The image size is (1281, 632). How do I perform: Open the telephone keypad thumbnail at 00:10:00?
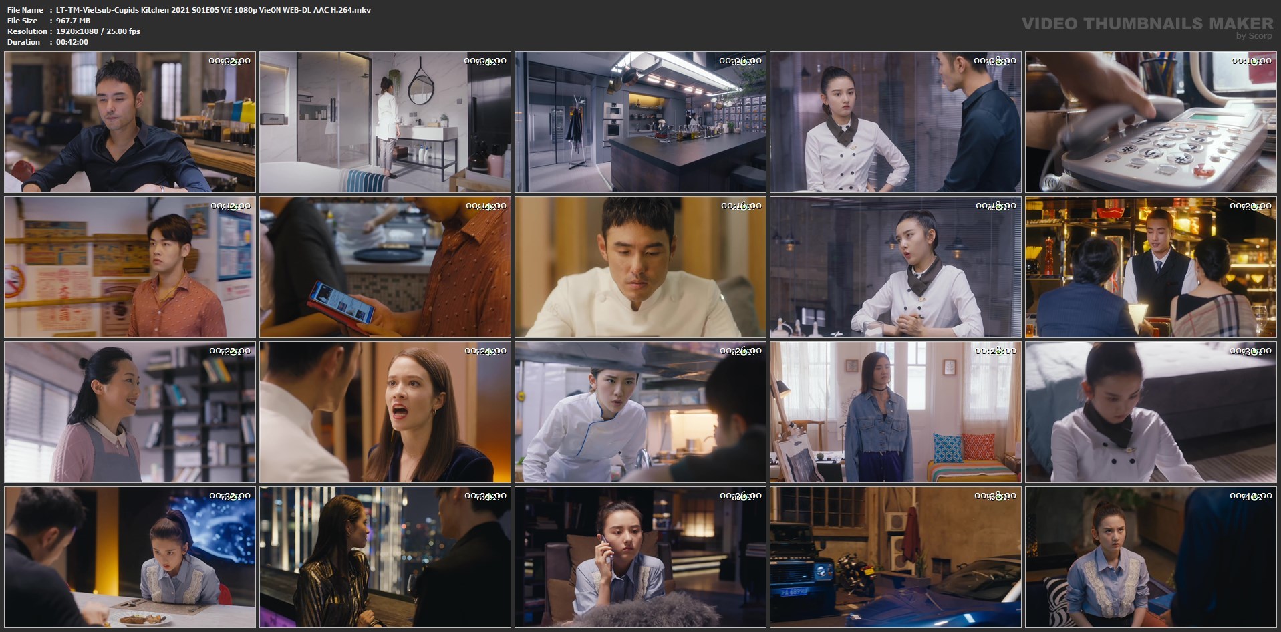(x=1151, y=122)
